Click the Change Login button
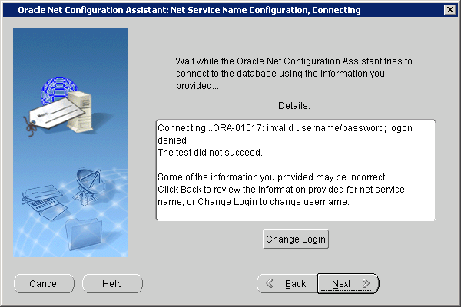The width and height of the screenshot is (461, 307). pos(296,239)
